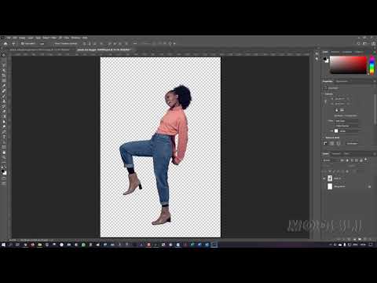Open the File menu

(9, 38)
